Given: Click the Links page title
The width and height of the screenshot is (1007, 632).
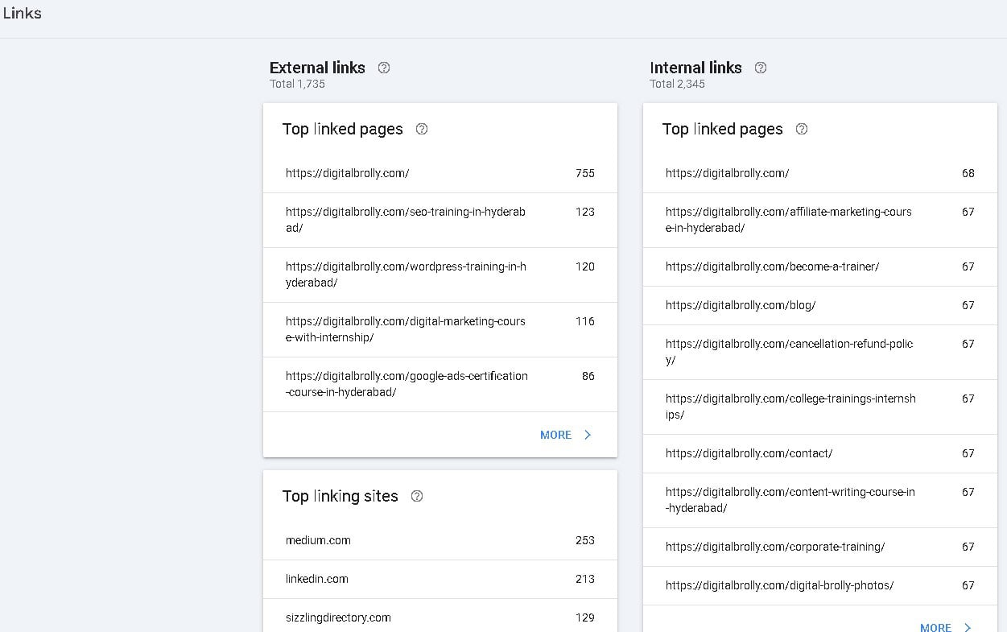Looking at the screenshot, I should point(22,13).
